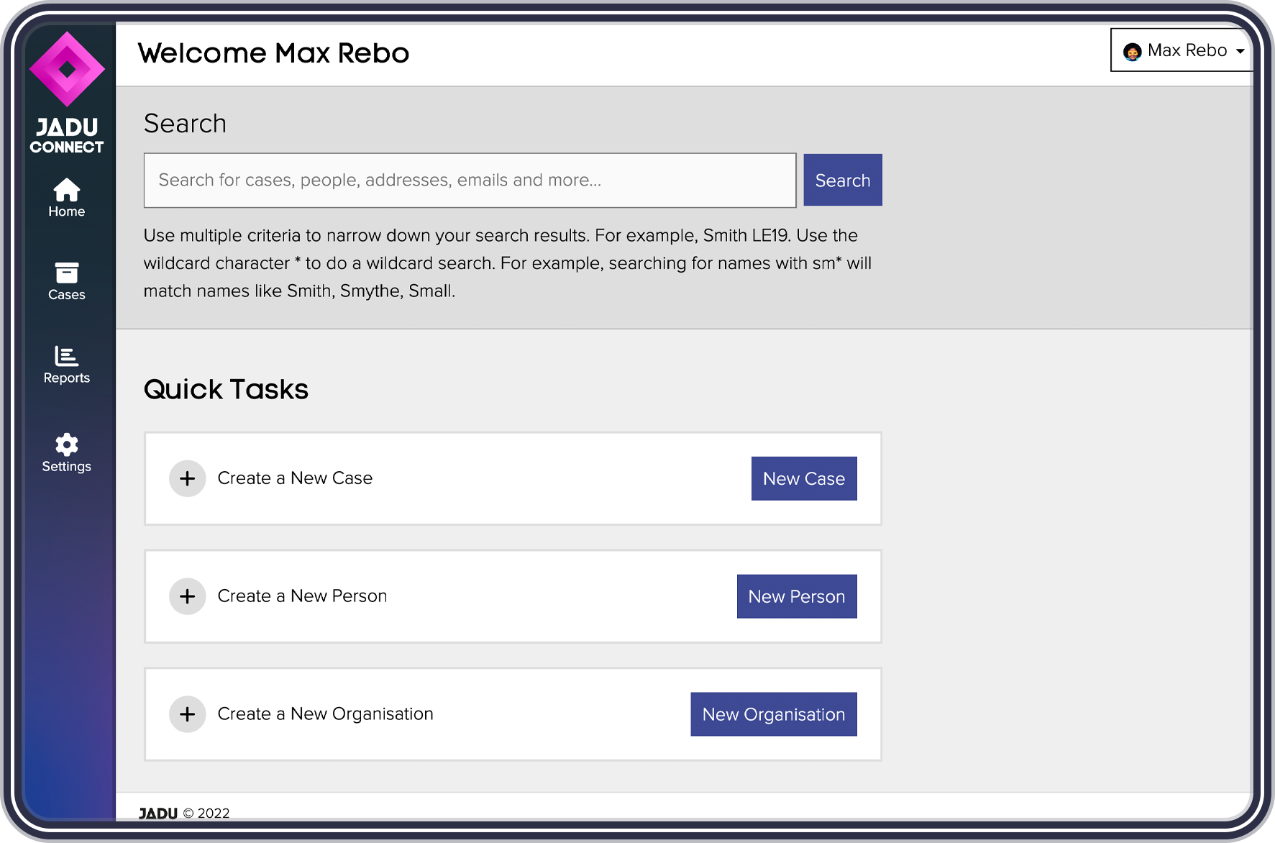
Task: Click the plus icon beside Create a New Organisation
Action: point(188,714)
